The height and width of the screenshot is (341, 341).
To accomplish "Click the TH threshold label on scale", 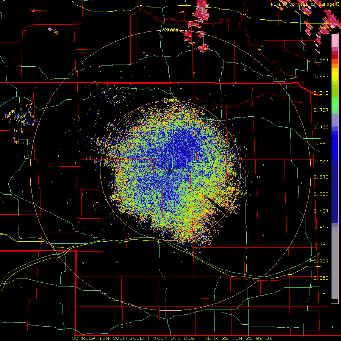I will [325, 295].
